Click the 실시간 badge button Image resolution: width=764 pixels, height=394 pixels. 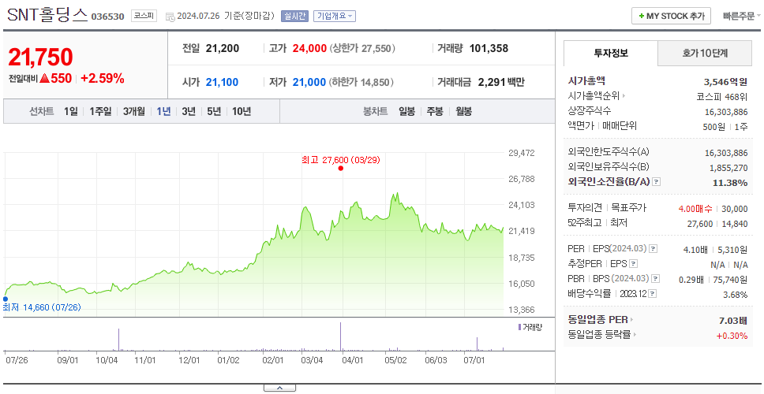point(294,16)
